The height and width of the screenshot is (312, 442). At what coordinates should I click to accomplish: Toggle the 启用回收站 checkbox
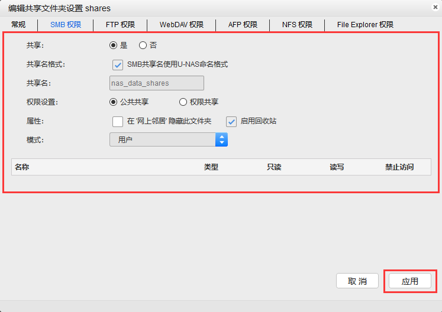[231, 121]
